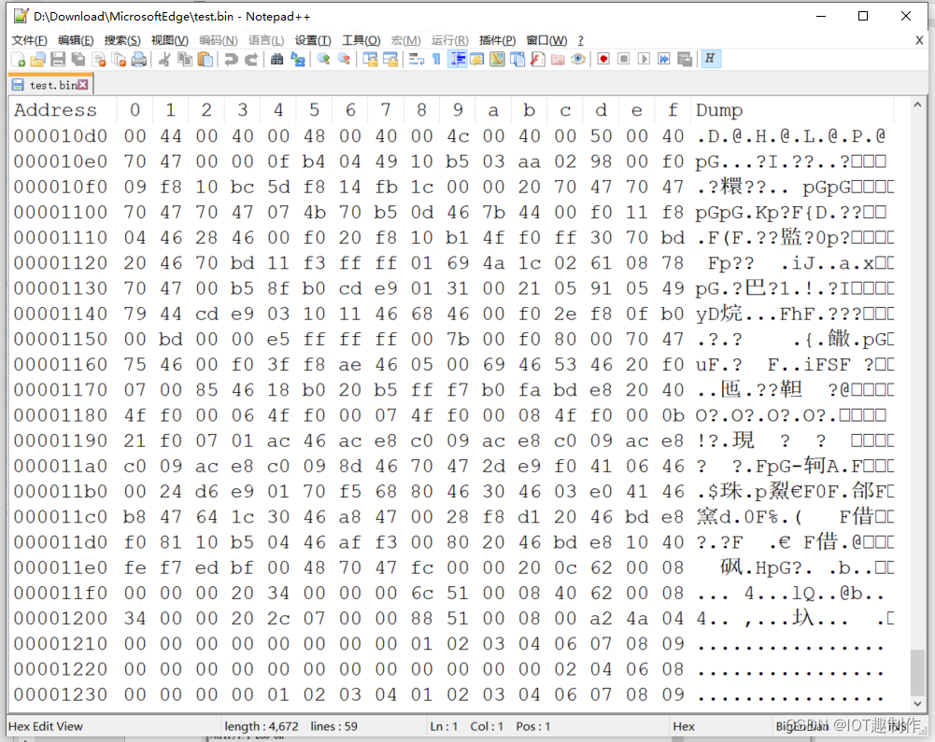Click the 'f' column header
The height and width of the screenshot is (742, 935).
click(673, 109)
